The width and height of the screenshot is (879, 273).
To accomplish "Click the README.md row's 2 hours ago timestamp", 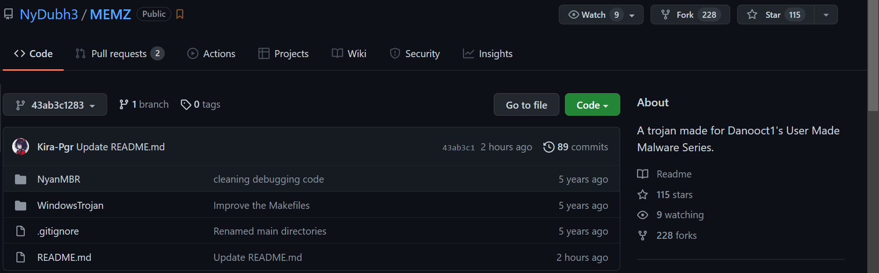I will pyautogui.click(x=582, y=258).
